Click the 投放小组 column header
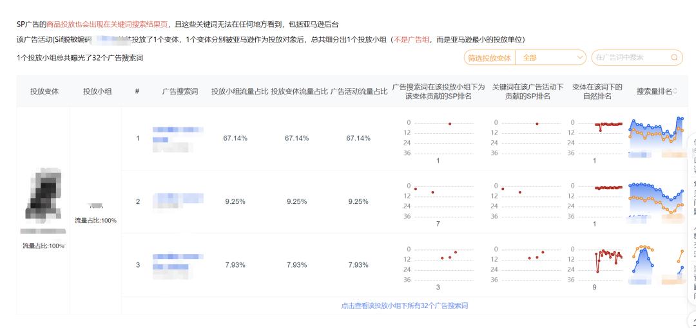Viewport: 696px width, 328px height. (x=97, y=91)
